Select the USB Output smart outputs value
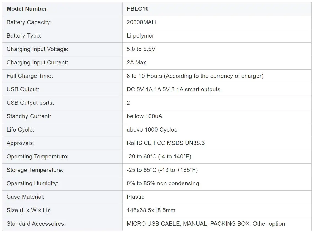 tap(173, 89)
